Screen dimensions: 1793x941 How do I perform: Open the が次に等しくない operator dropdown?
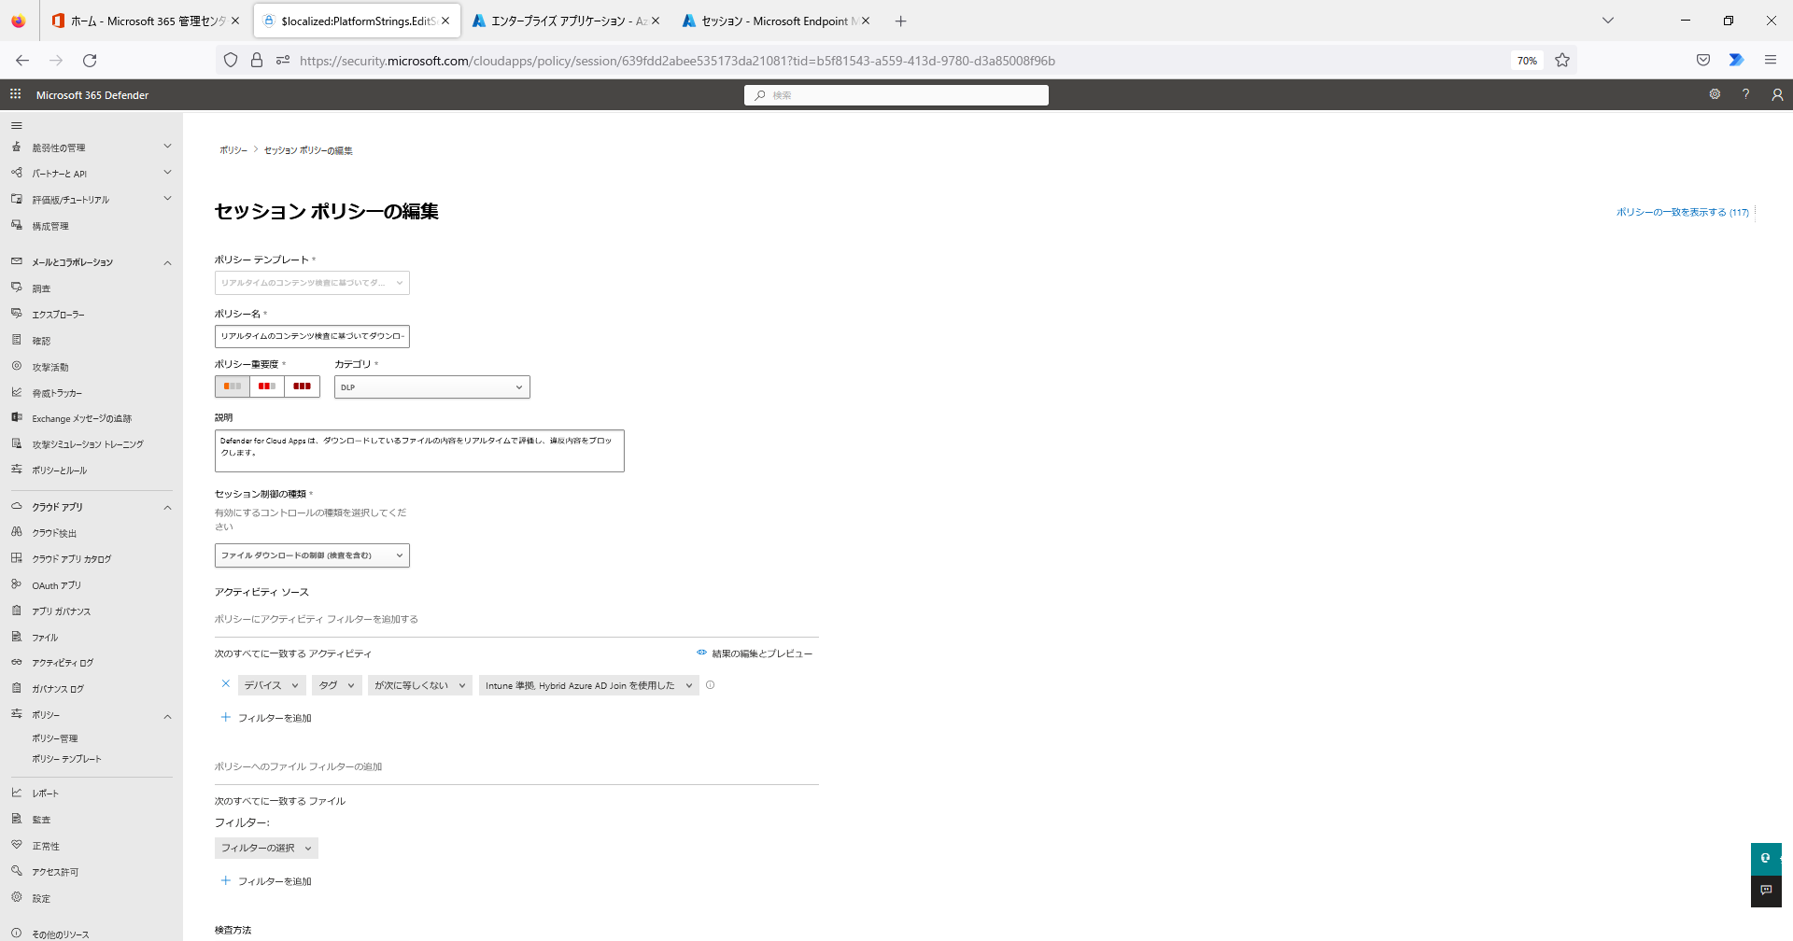pyautogui.click(x=420, y=685)
